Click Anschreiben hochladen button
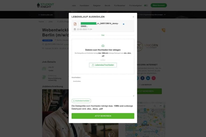Screen dimensions: 206x137 tap(81, 101)
